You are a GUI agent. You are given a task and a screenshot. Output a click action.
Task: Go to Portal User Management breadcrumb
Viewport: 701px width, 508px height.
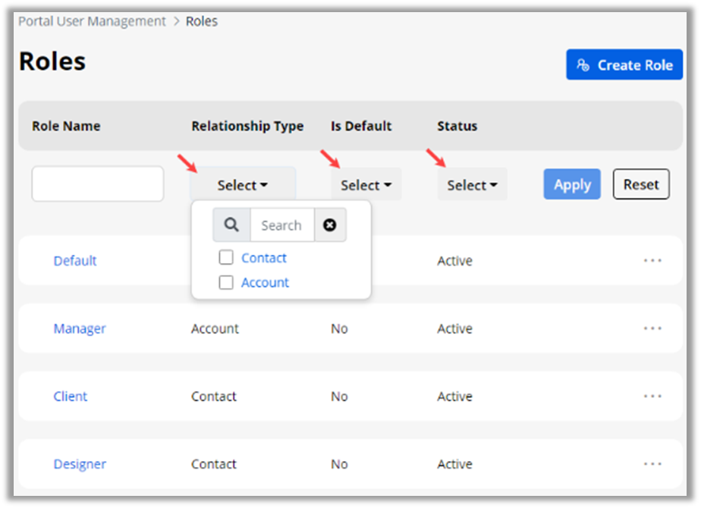(x=92, y=21)
